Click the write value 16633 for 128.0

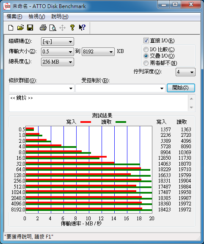(164, 175)
